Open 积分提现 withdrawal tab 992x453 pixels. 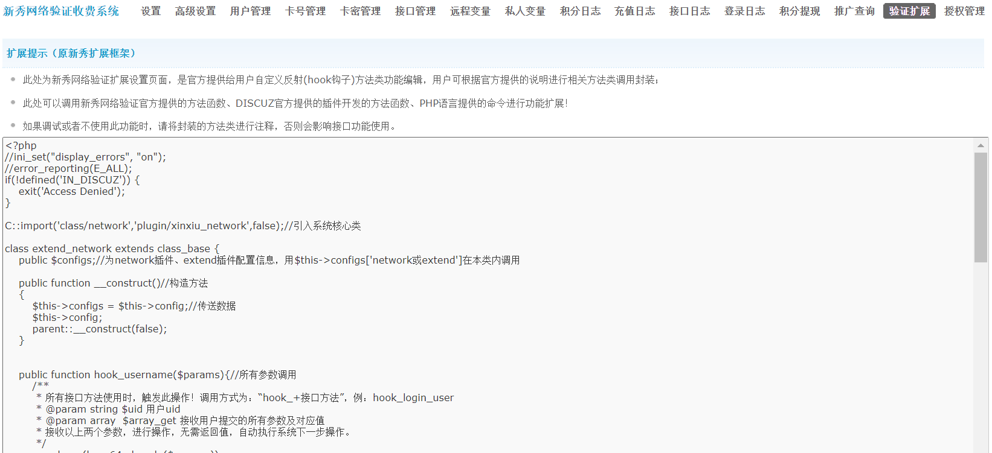click(x=799, y=11)
